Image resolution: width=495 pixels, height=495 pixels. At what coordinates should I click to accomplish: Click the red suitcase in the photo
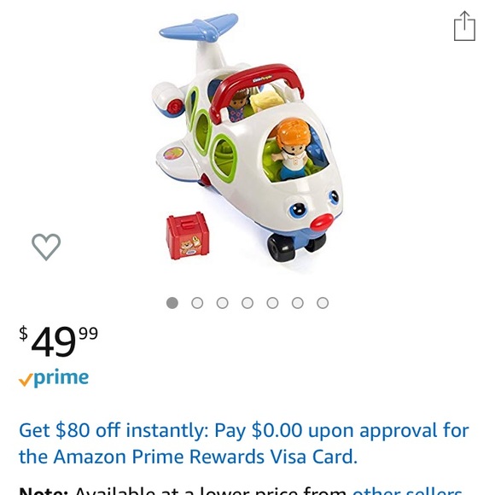188,236
